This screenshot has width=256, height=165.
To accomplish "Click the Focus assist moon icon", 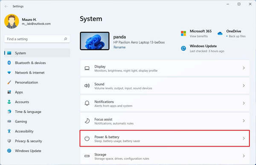I will point(87,121).
